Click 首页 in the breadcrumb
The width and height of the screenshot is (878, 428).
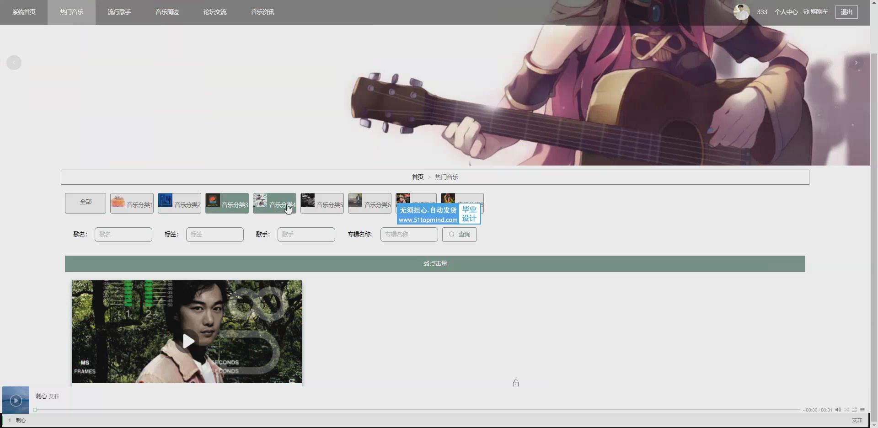click(418, 177)
